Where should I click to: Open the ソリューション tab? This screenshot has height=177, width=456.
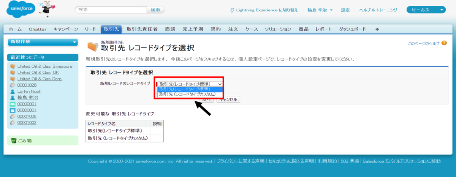278,29
